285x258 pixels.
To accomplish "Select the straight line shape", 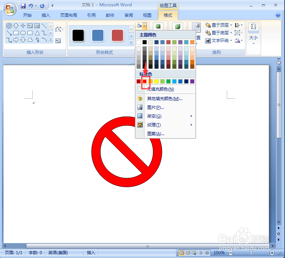I will 44,26.
